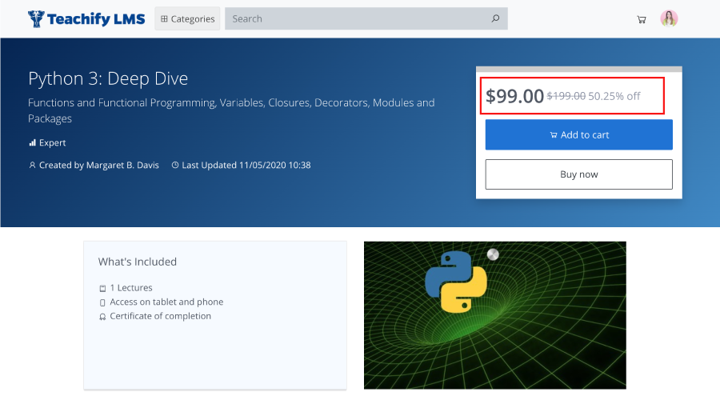Click the author person icon
Viewport: 720px width, 396px height.
32,165
